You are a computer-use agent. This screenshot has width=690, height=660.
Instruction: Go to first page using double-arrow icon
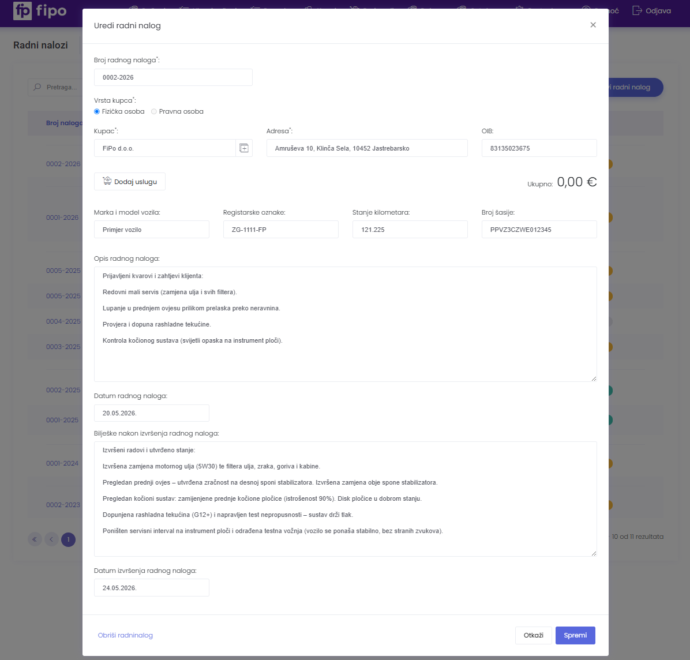pyautogui.click(x=35, y=539)
